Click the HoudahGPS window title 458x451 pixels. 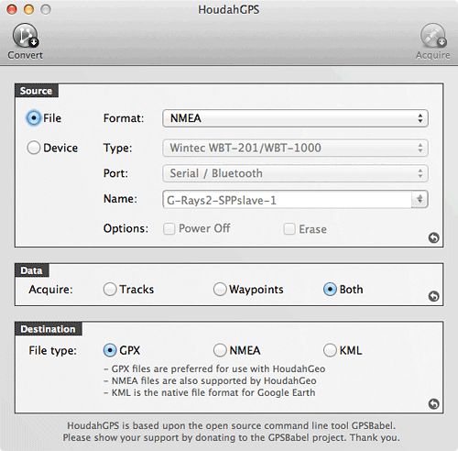[x=229, y=9]
